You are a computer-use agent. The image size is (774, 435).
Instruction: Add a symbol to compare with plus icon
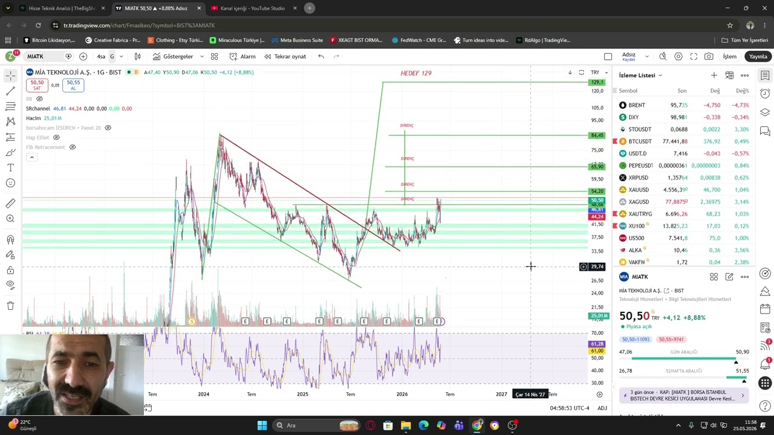(x=83, y=56)
